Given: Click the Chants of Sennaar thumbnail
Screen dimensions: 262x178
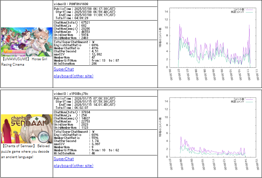Looking at the screenshot, I should click(27, 129).
